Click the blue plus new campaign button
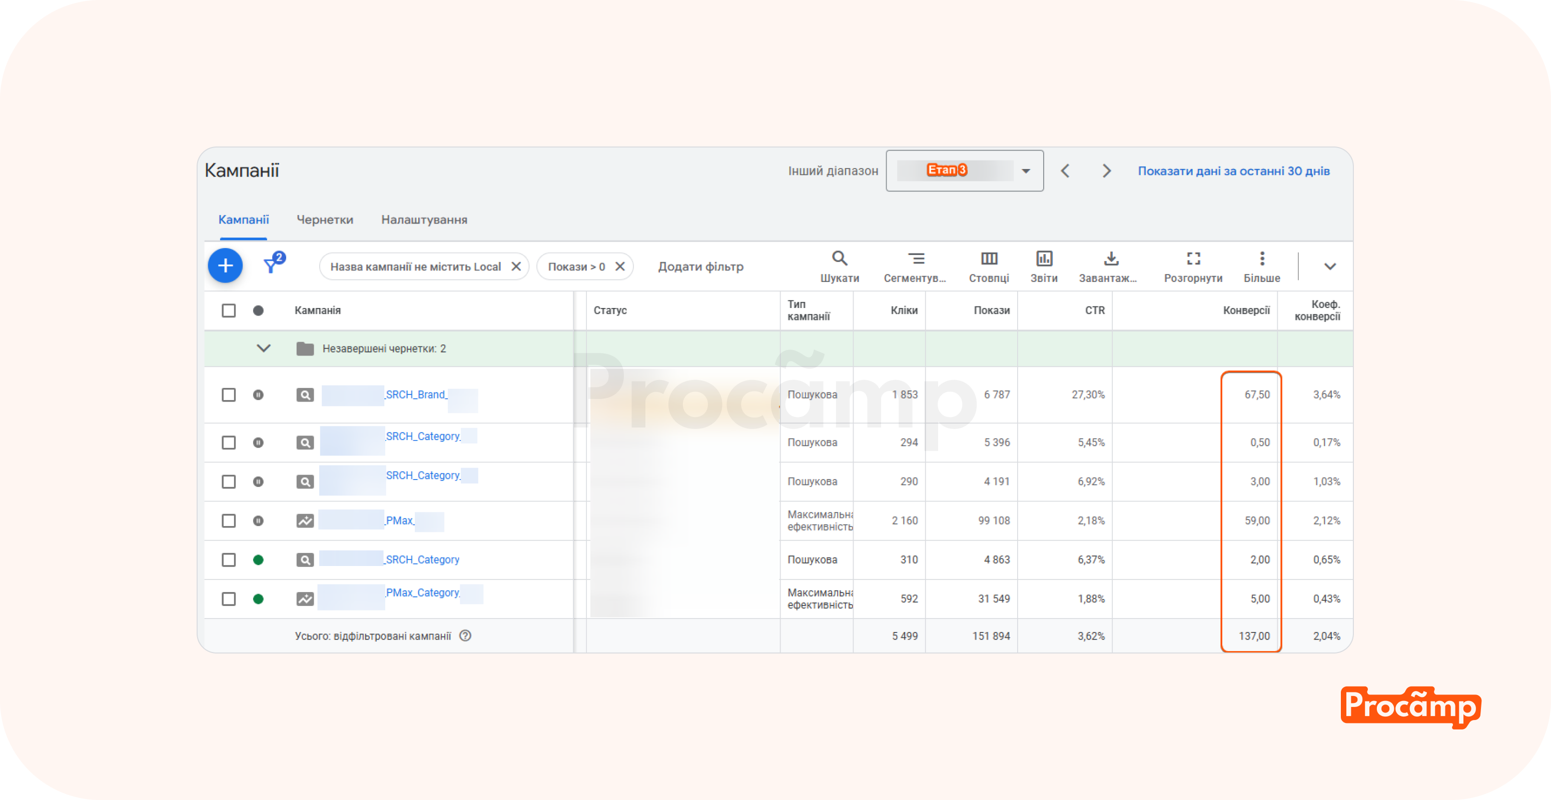The width and height of the screenshot is (1551, 800). pyautogui.click(x=225, y=266)
